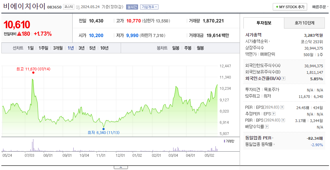
Task: Click 전일 value 10,430
Action: [x=96, y=21]
